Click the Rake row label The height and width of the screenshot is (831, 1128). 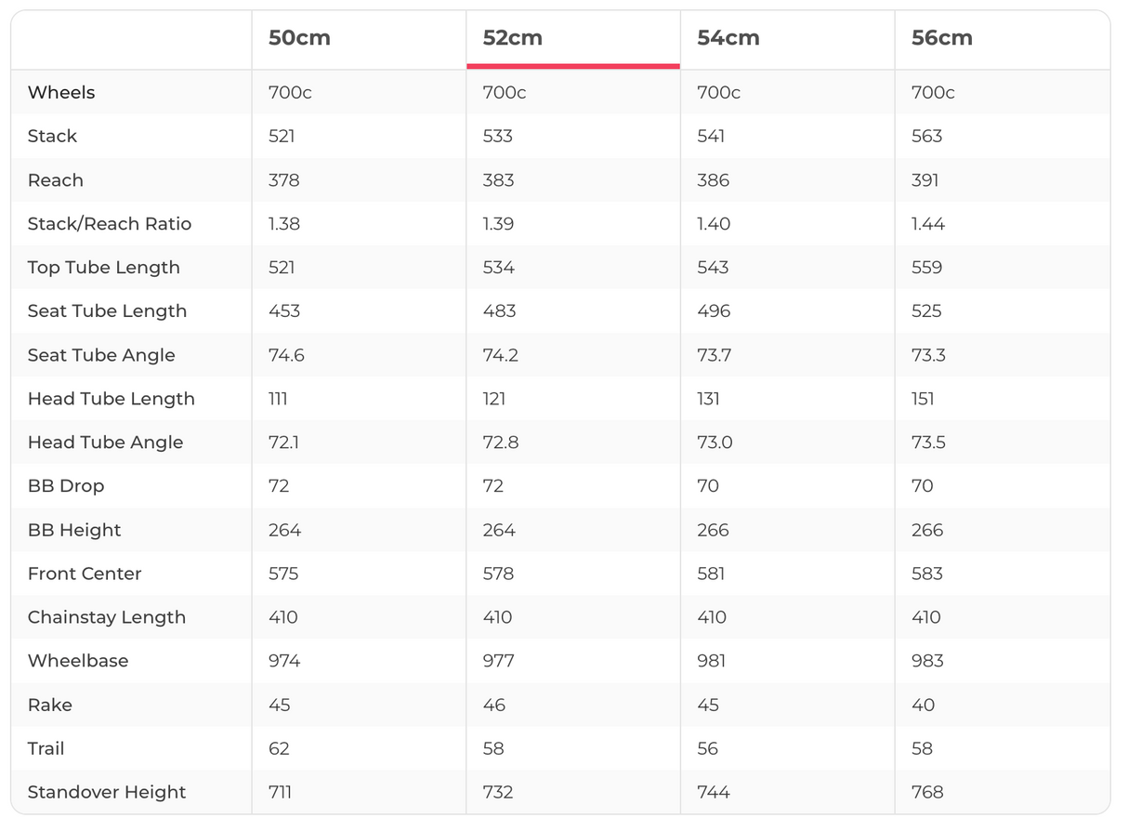50,705
